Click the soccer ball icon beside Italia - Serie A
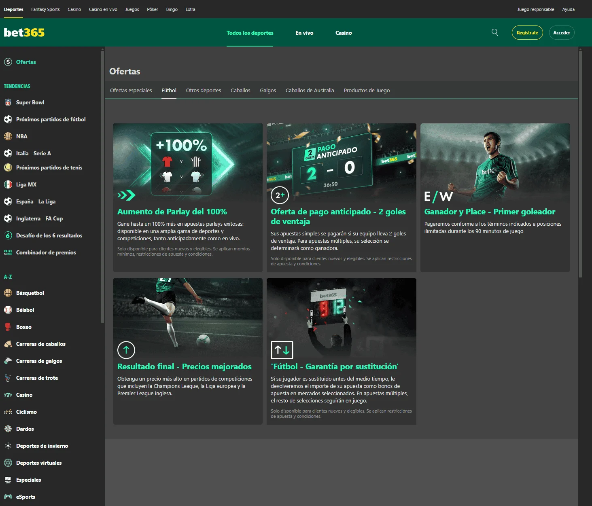592x506 pixels. click(8, 153)
